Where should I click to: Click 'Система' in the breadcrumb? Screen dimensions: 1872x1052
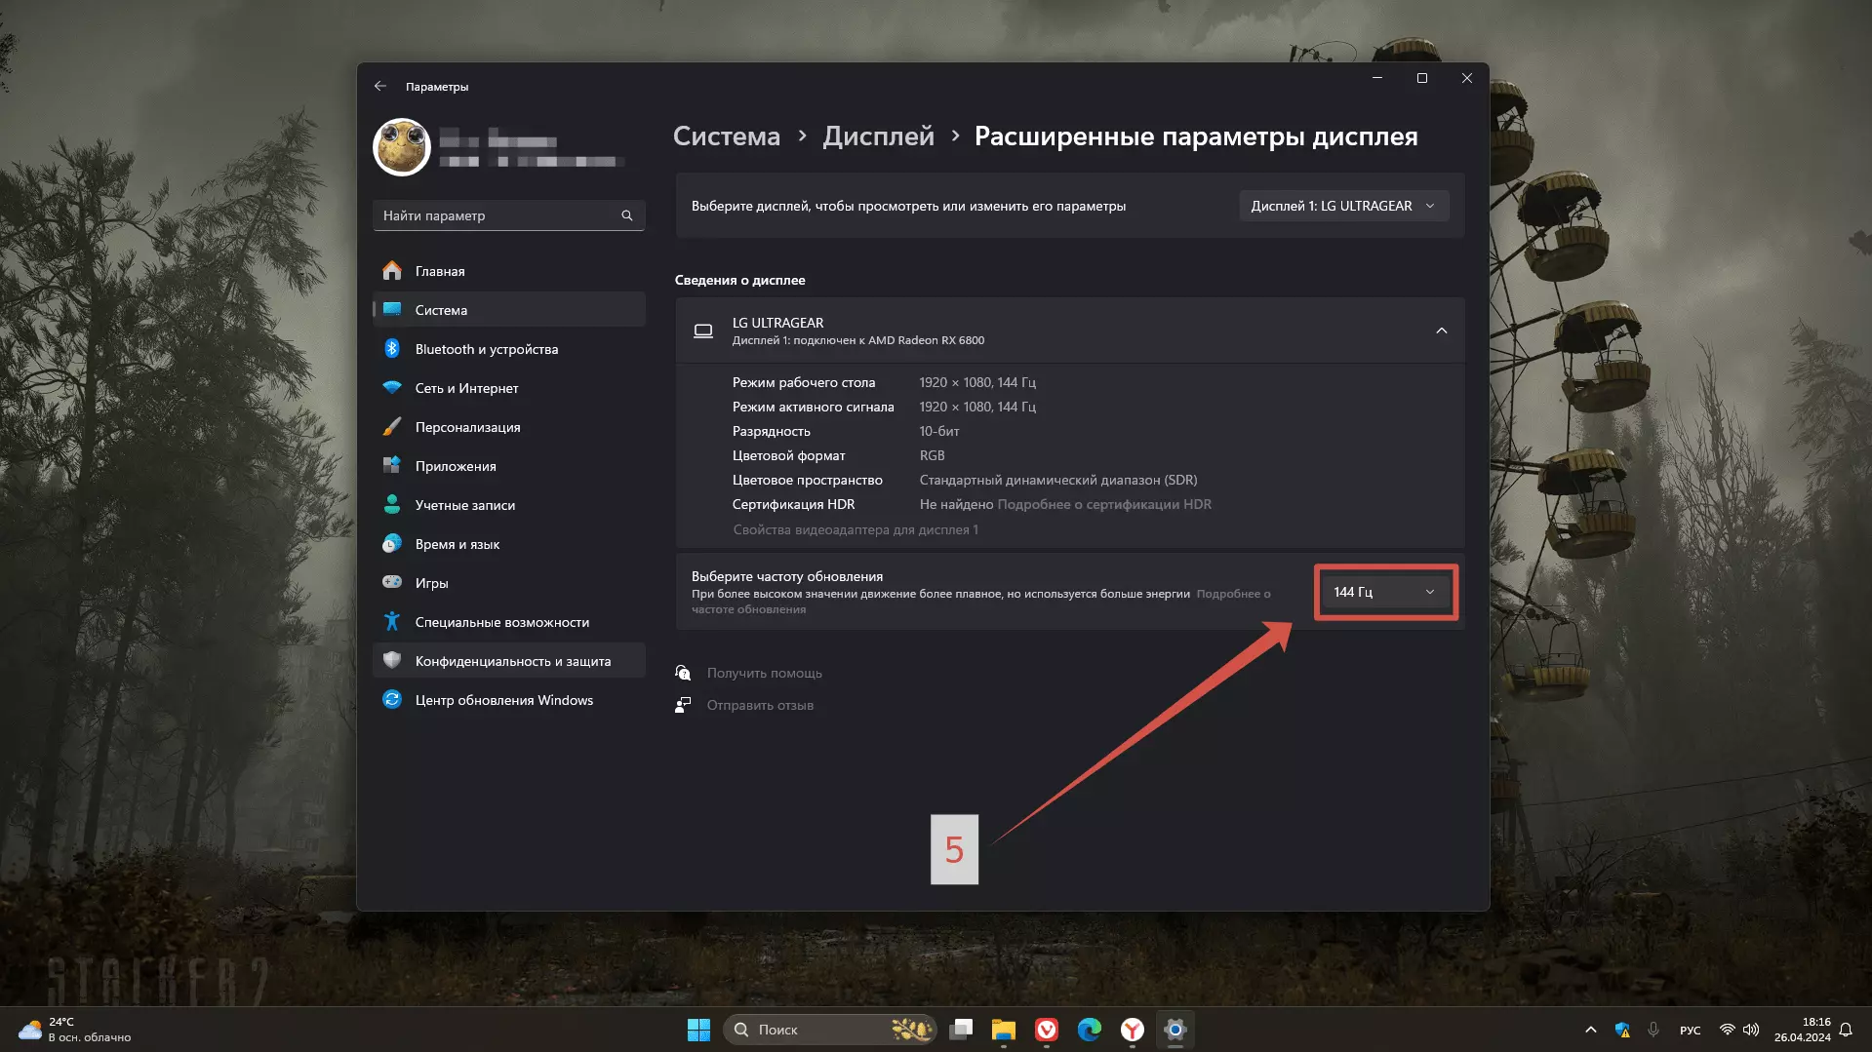(x=727, y=136)
